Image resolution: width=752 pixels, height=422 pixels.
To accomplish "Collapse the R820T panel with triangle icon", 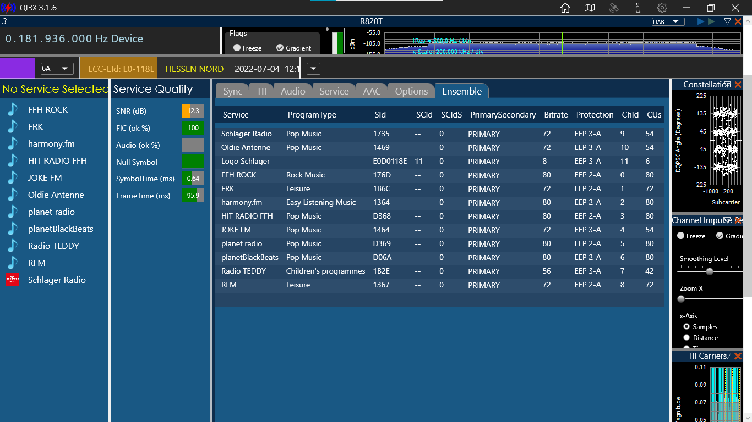I will (x=727, y=21).
